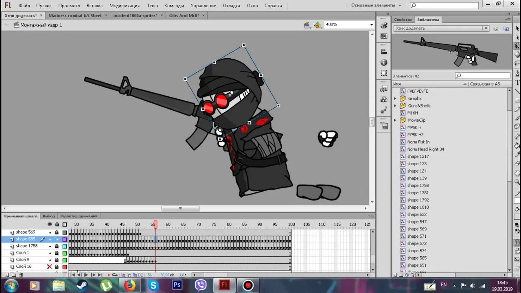Open the Align panel icon
521x293 pixels.
coord(384,52)
